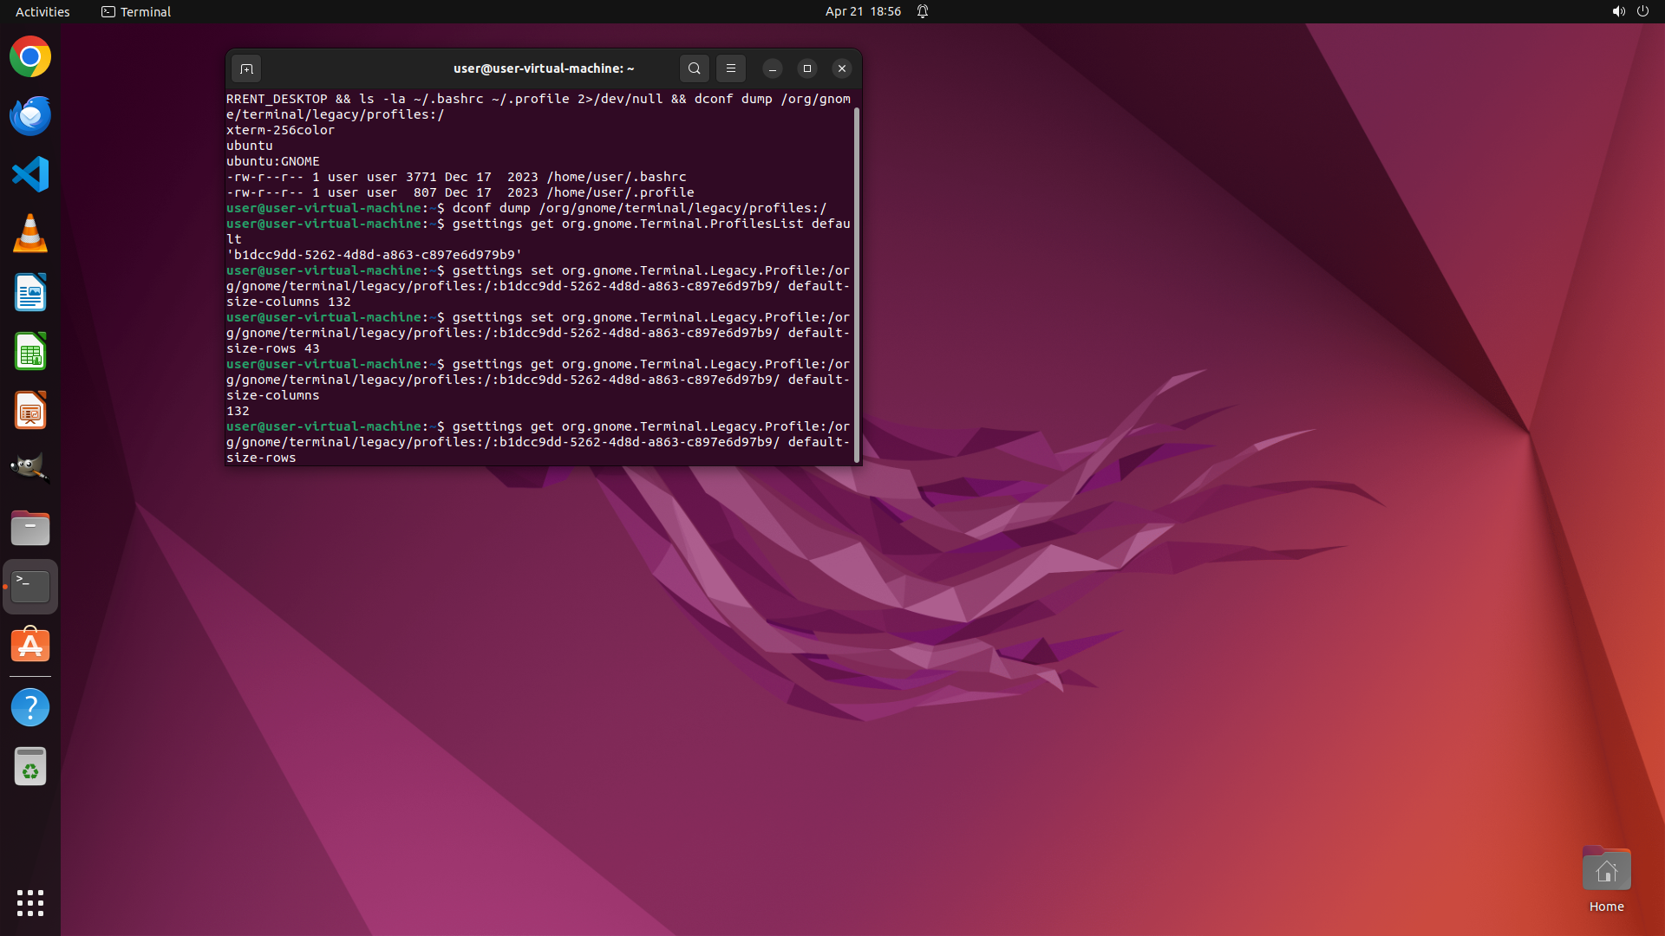Launch Visual Studio Code from the dock
The height and width of the screenshot is (936, 1665).
point(30,174)
